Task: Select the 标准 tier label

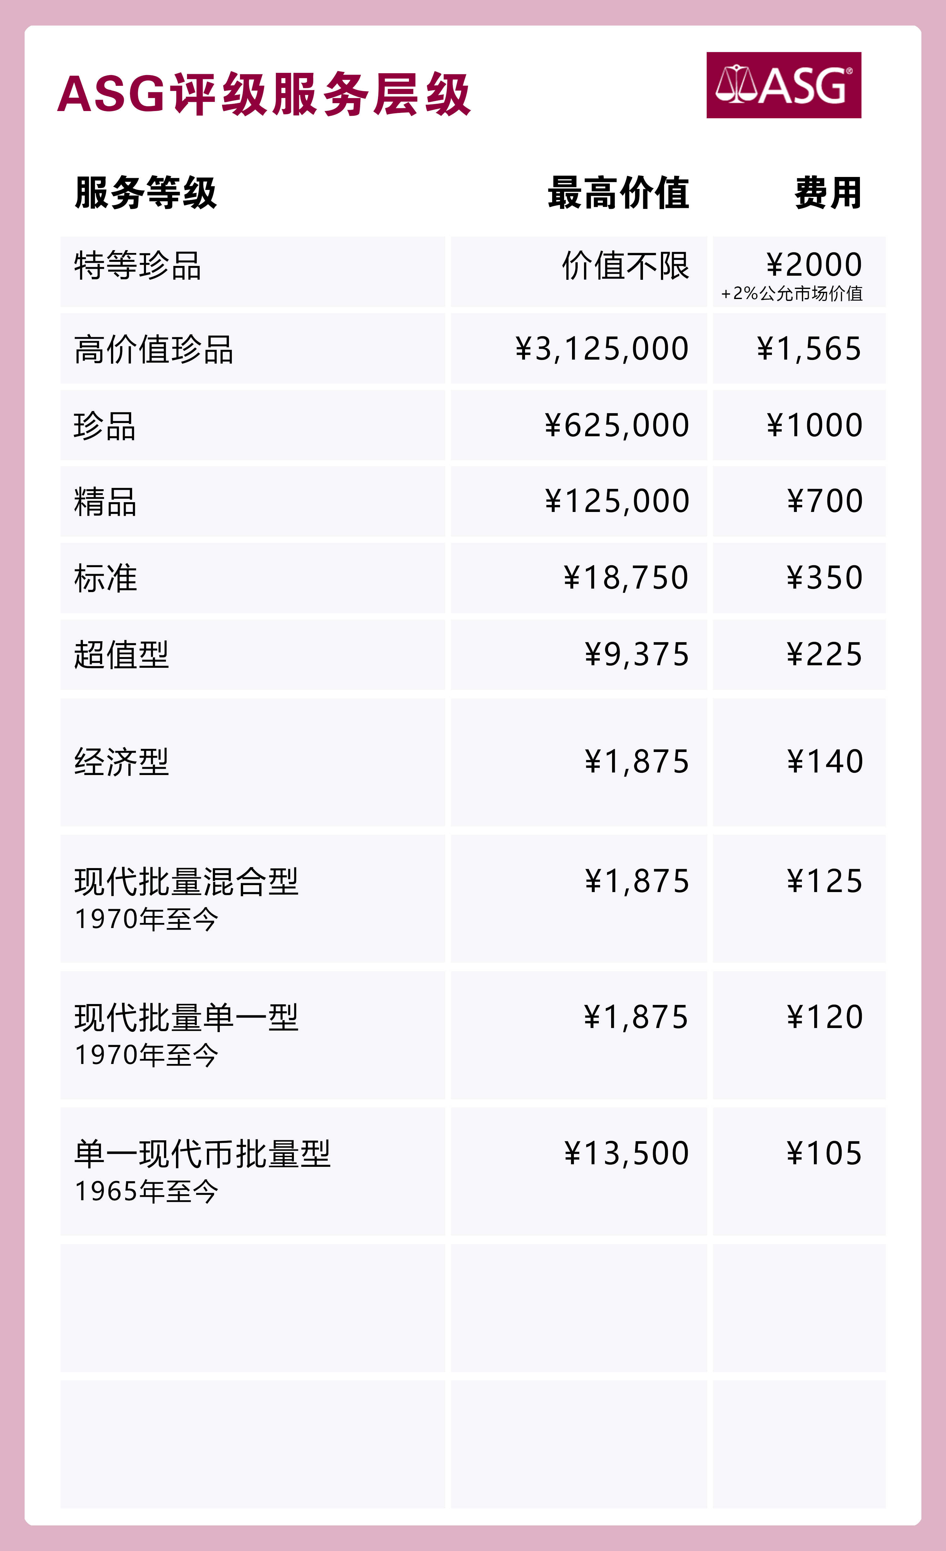Action: point(105,578)
